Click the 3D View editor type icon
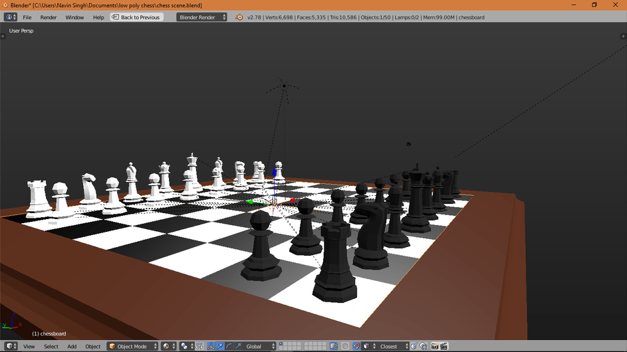This screenshot has height=352, width=627. 11,346
